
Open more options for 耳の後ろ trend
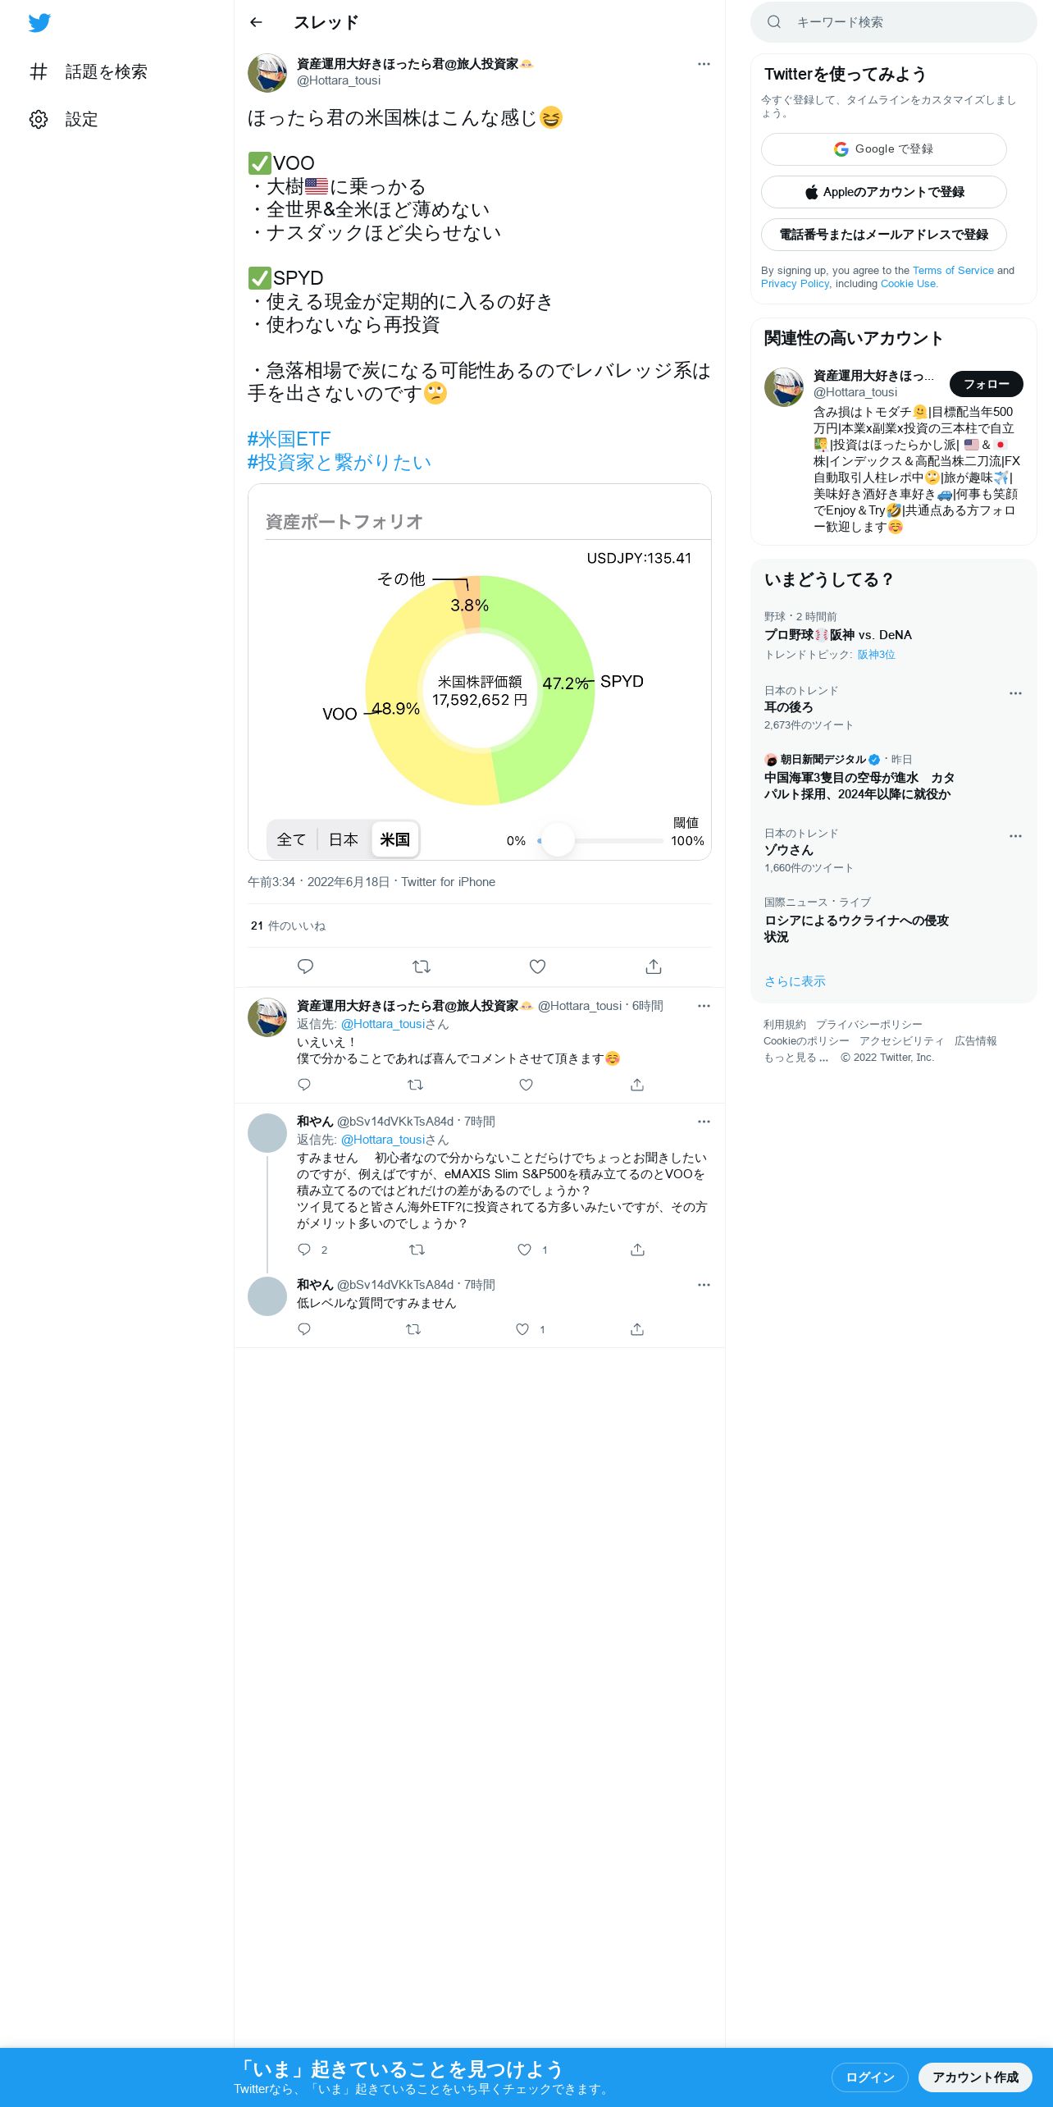click(1015, 693)
